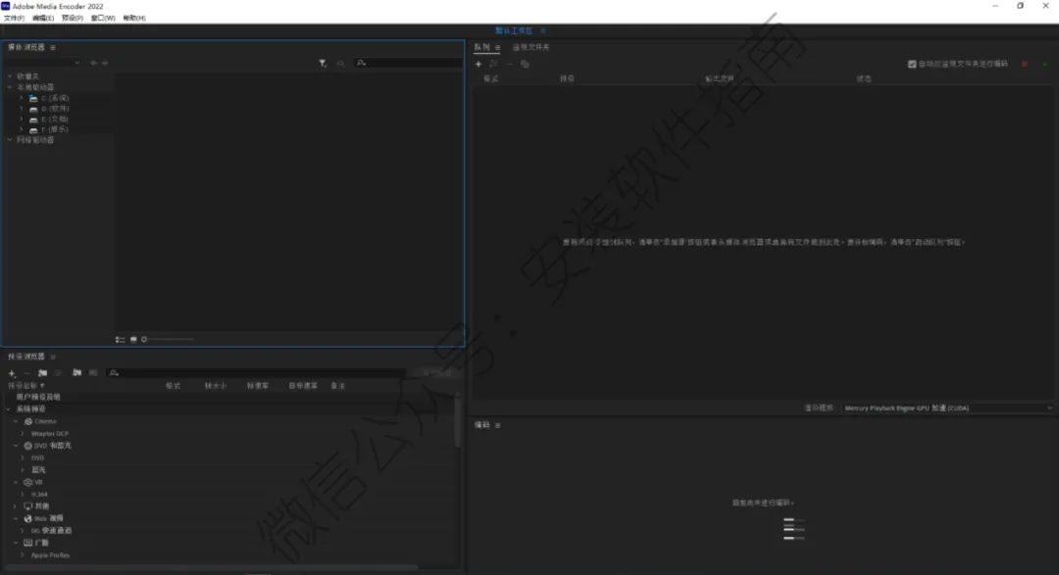
Task: Click the add source plus icon in queue
Action: click(x=479, y=64)
